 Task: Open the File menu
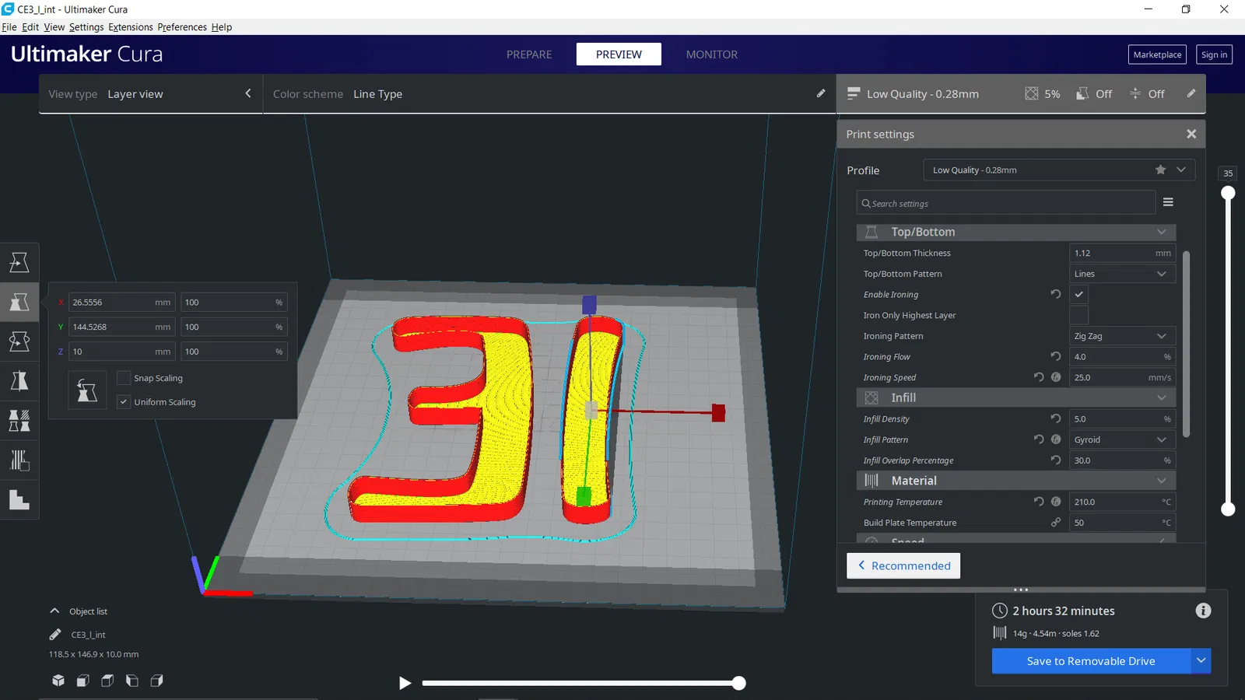click(9, 26)
